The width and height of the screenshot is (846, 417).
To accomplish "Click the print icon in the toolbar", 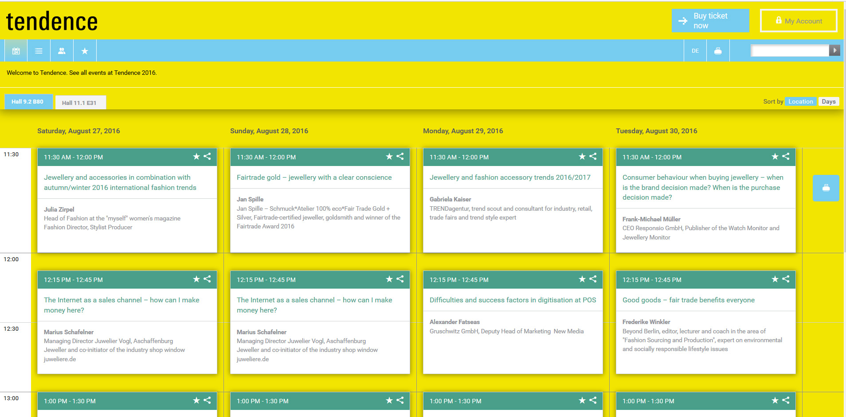I will [x=718, y=51].
